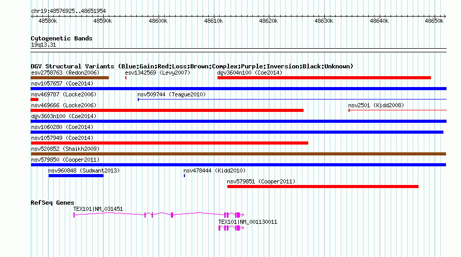Click the 48650k ruler tick label
Viewport: 461px width, 257px height.
pos(434,21)
